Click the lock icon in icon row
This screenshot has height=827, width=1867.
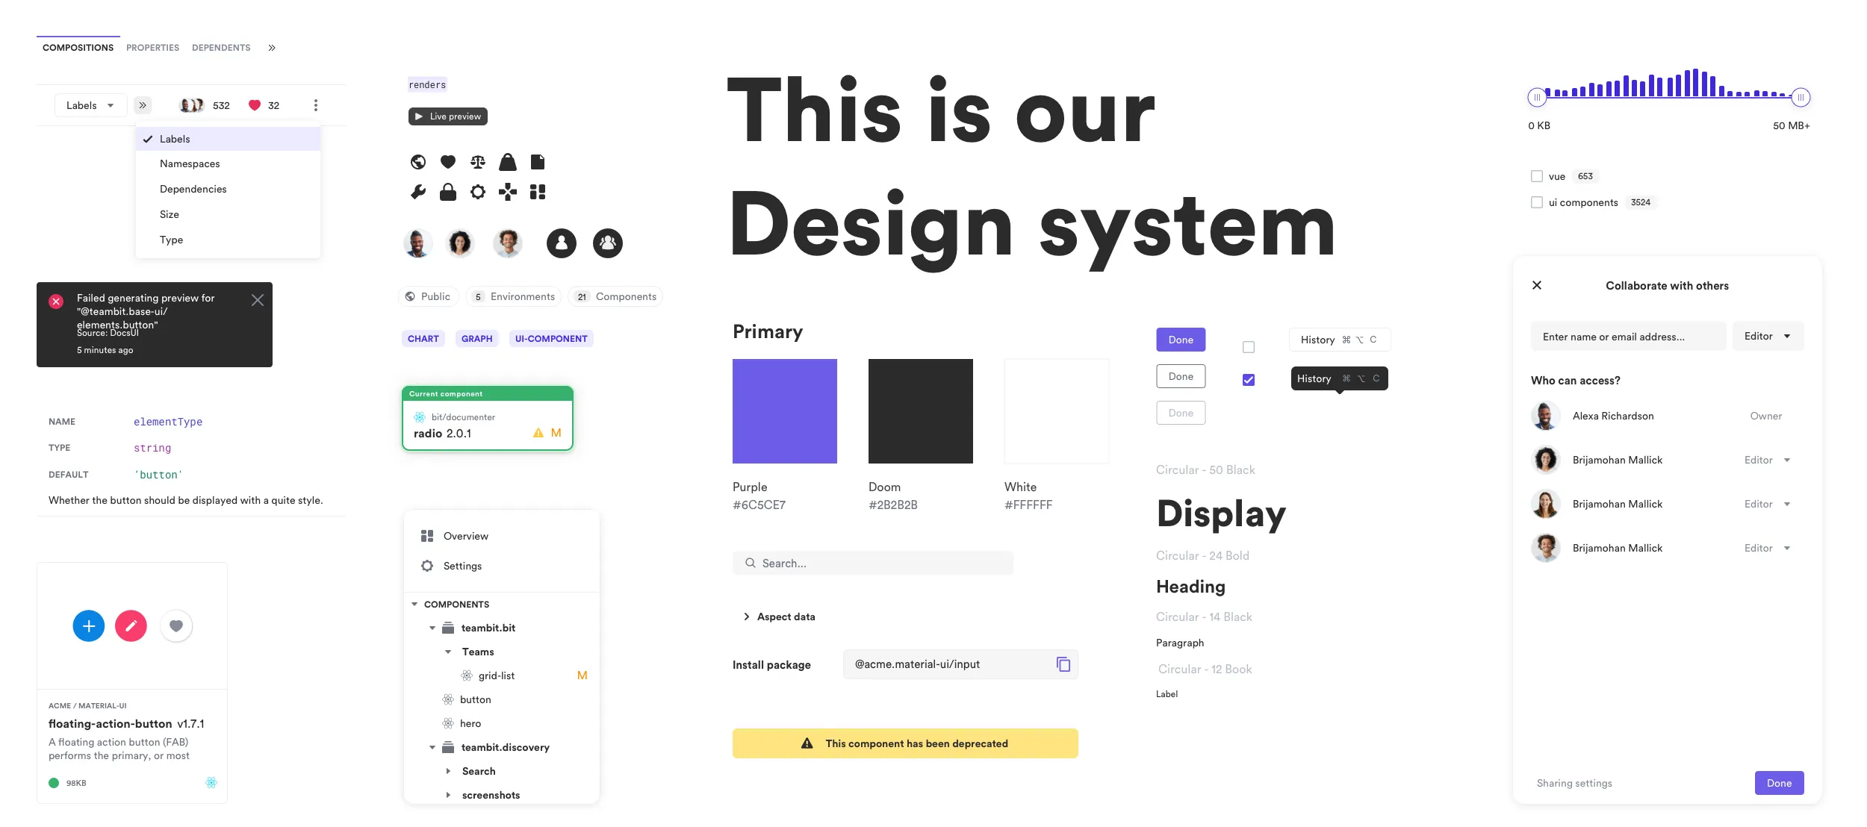tap(447, 192)
